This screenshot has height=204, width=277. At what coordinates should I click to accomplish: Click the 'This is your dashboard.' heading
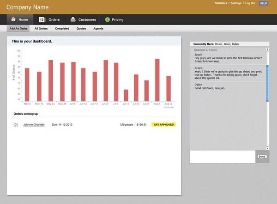tap(32, 41)
